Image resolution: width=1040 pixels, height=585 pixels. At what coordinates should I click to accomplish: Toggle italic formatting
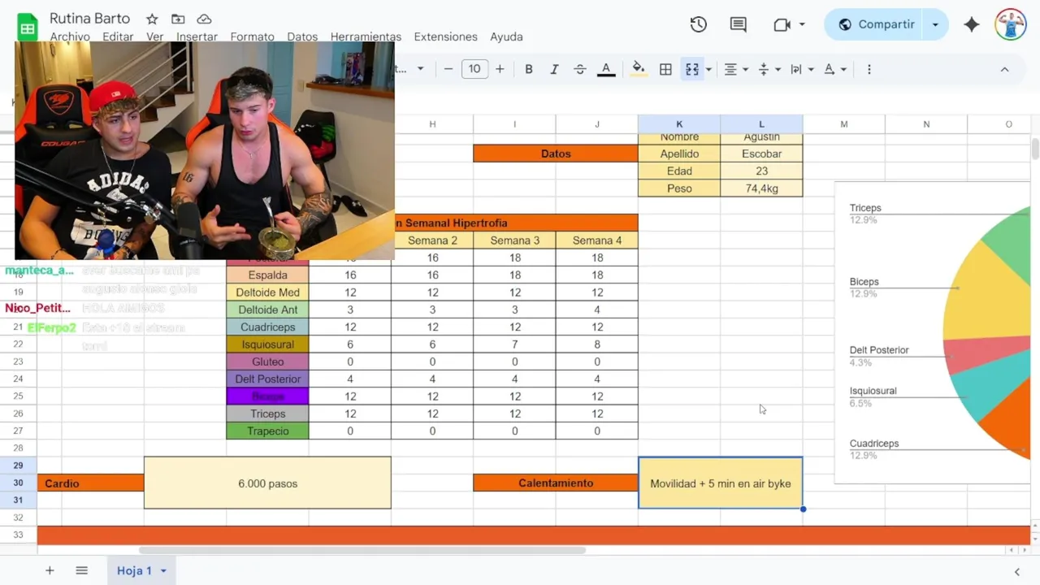pyautogui.click(x=554, y=69)
